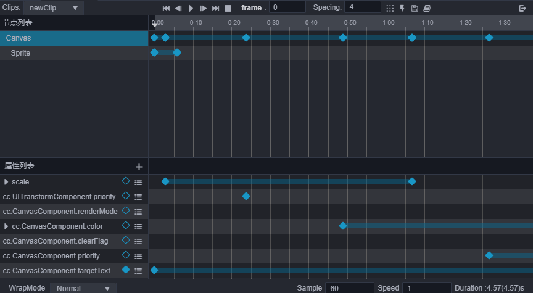
Task: Expand the scale property
Action: coord(6,182)
